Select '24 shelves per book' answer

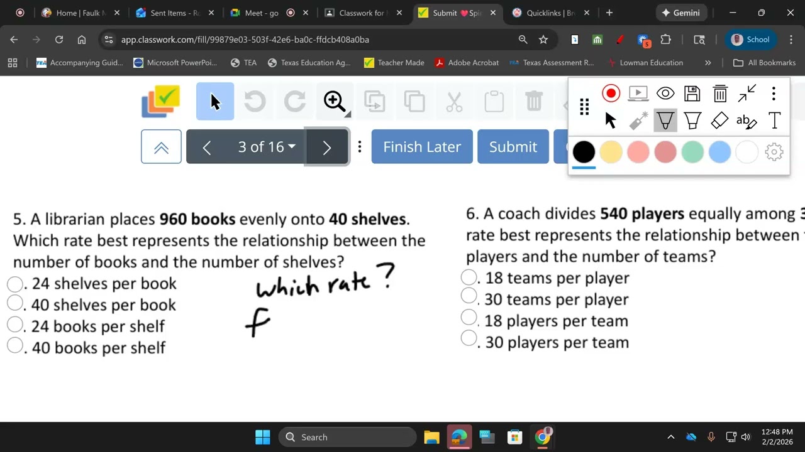15,284
